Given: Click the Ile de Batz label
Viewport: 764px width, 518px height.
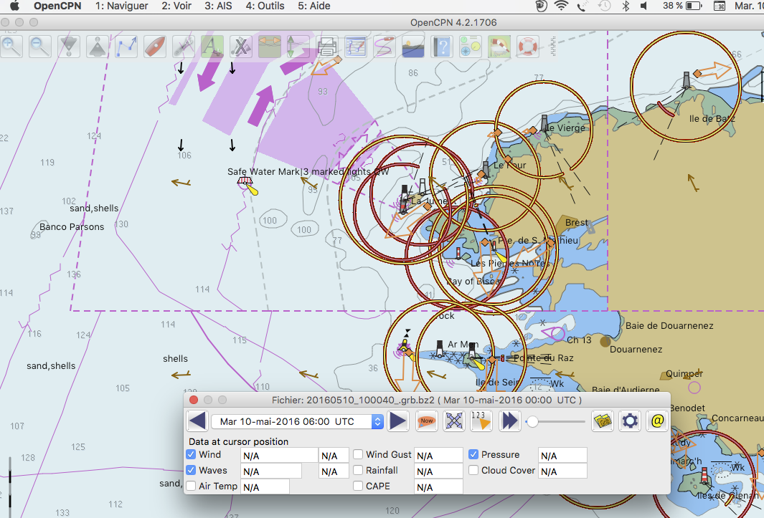Looking at the screenshot, I should [712, 119].
